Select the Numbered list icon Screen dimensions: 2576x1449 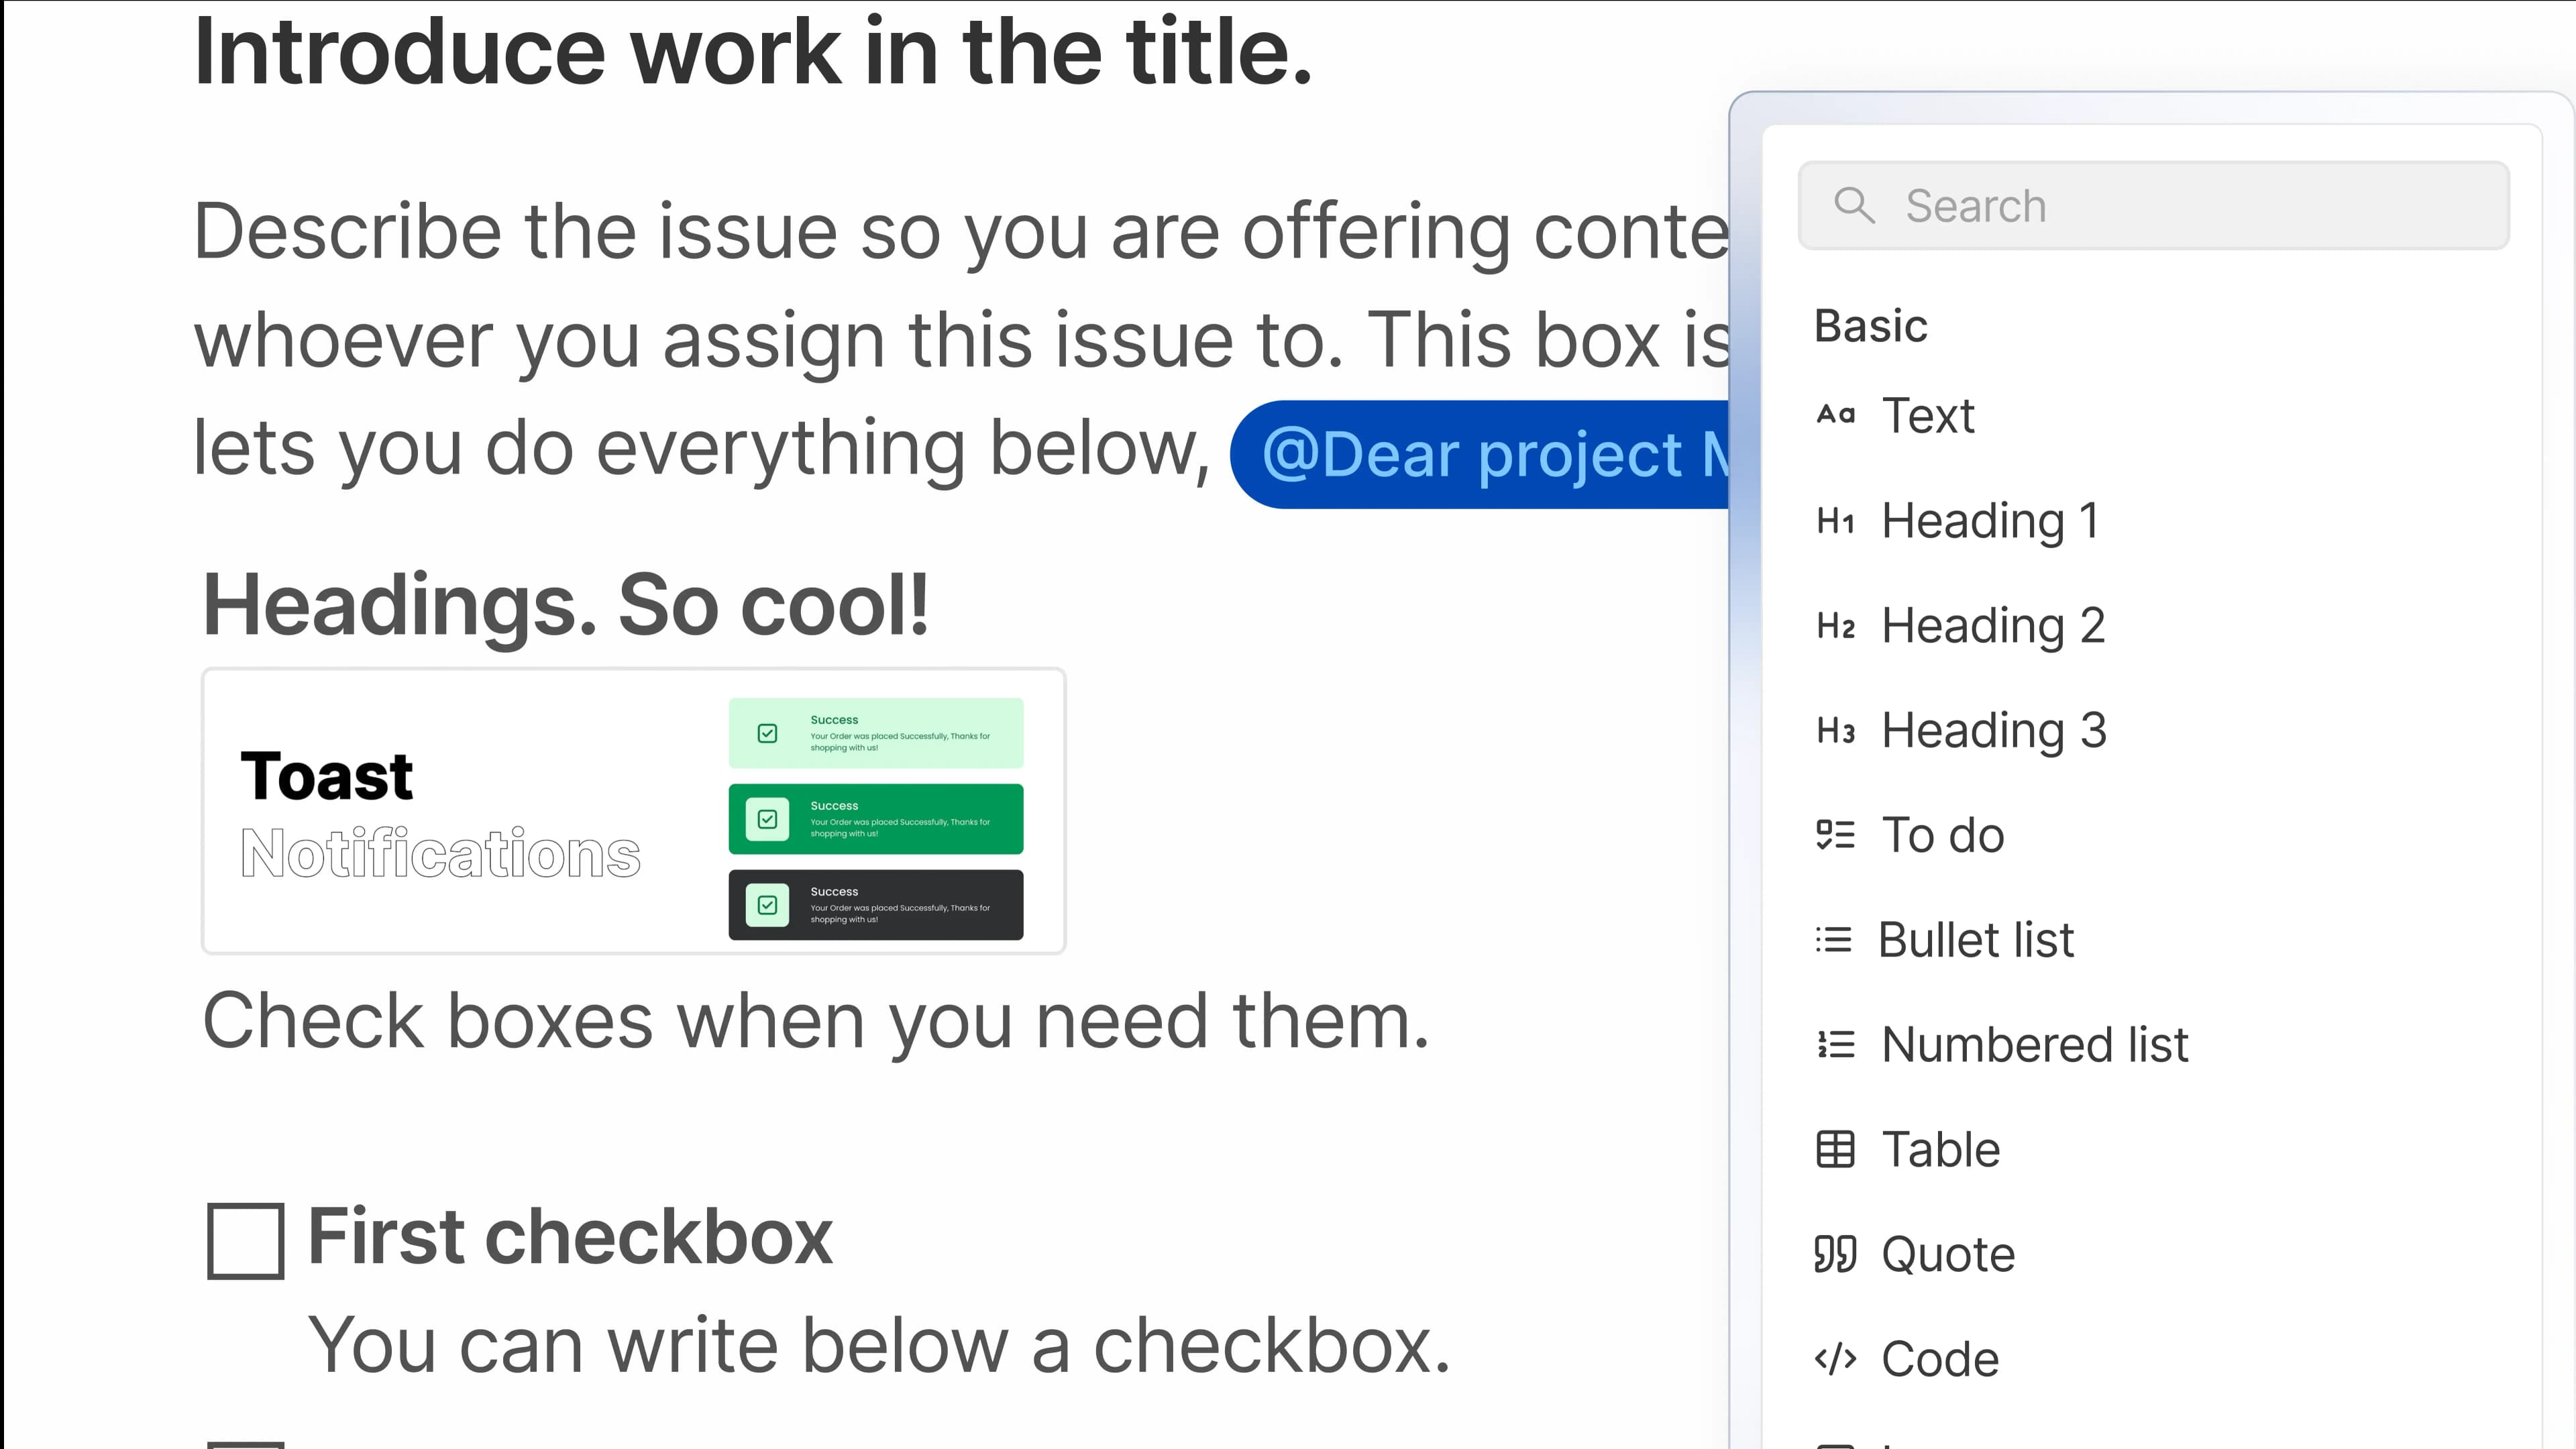tap(1835, 1045)
